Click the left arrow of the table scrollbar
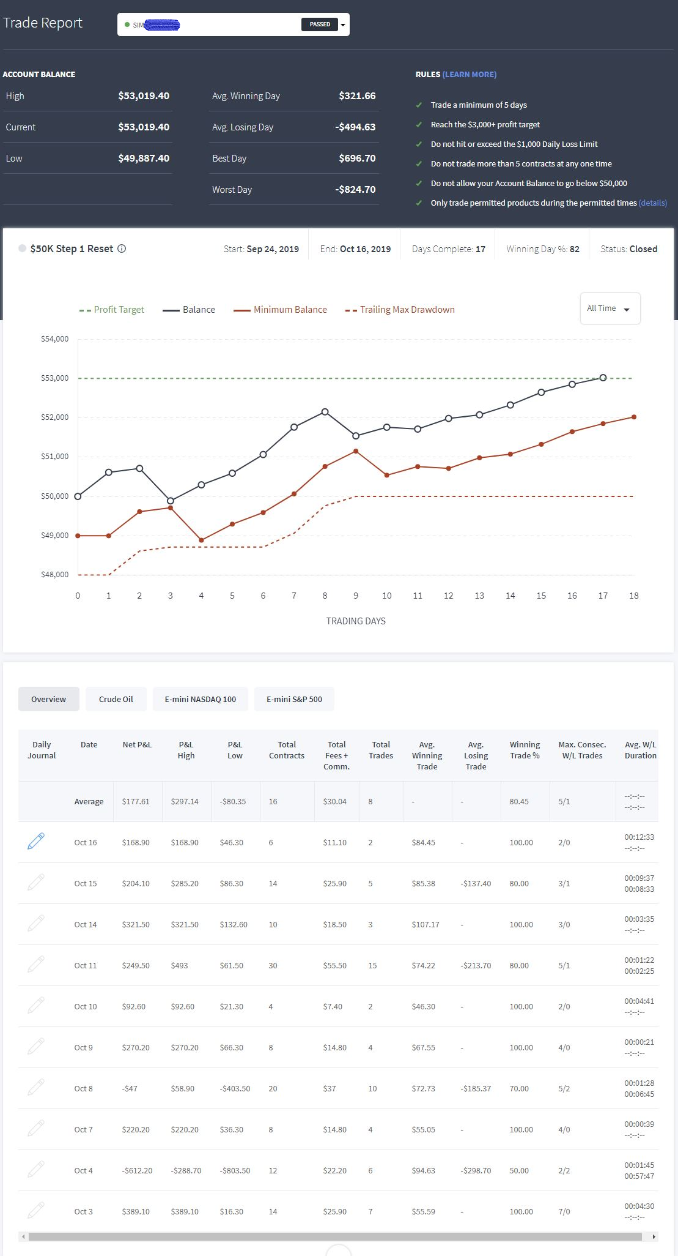 (x=23, y=1236)
